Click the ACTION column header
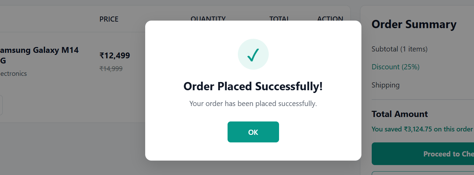The height and width of the screenshot is (175, 474). click(x=330, y=18)
